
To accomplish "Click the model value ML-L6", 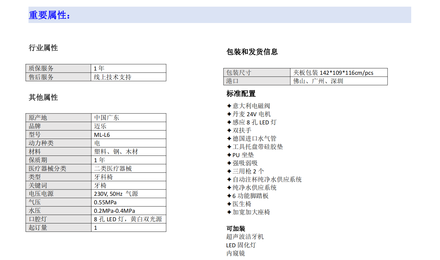I will click(102, 135).
